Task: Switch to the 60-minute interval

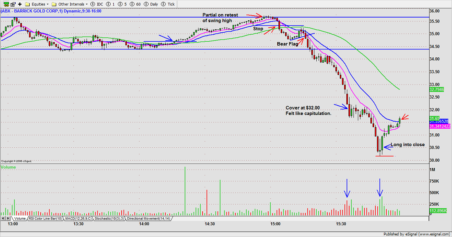Action: tap(135, 4)
